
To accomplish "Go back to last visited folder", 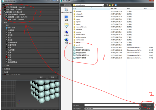I will click(x=107, y=5).
